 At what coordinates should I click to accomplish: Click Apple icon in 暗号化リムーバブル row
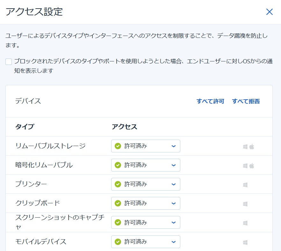(x=252, y=166)
